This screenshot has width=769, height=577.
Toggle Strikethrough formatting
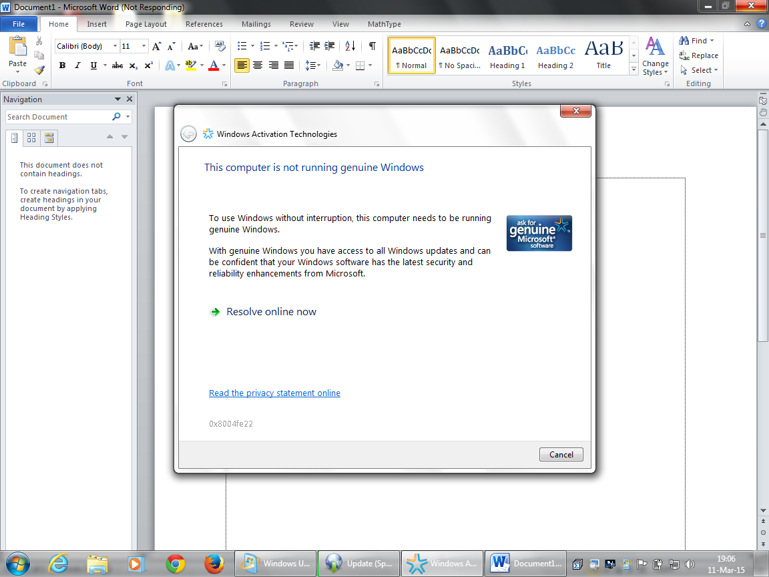click(117, 65)
